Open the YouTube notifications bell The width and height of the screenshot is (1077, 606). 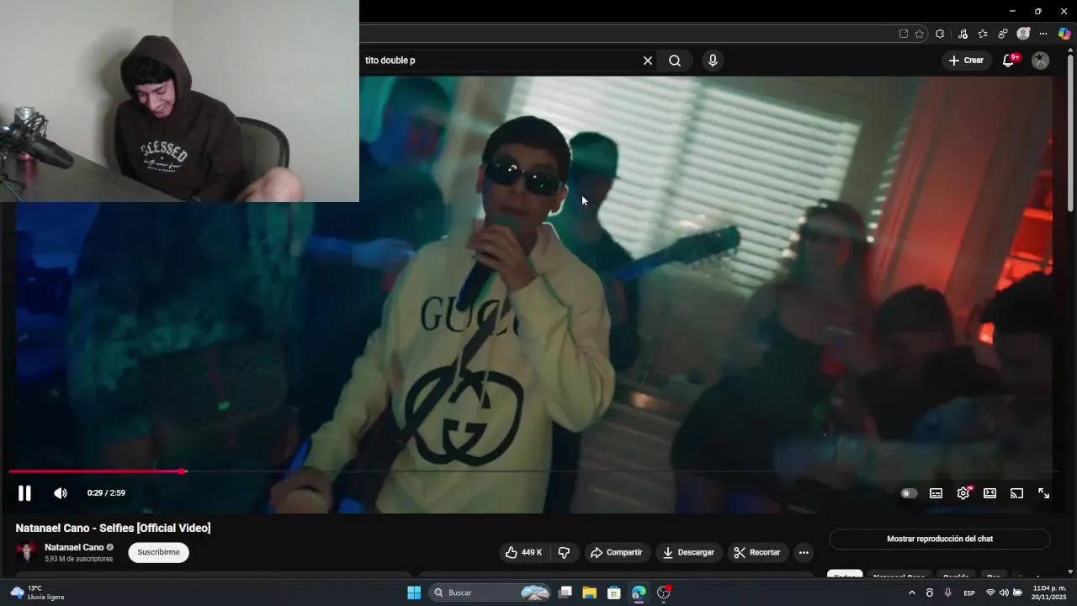[x=1009, y=61]
